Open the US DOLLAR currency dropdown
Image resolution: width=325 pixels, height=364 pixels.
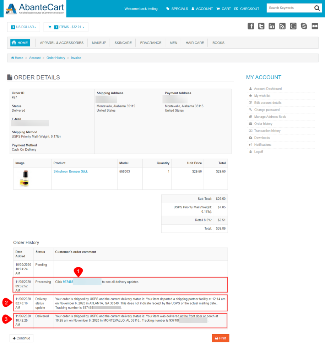pos(23,27)
